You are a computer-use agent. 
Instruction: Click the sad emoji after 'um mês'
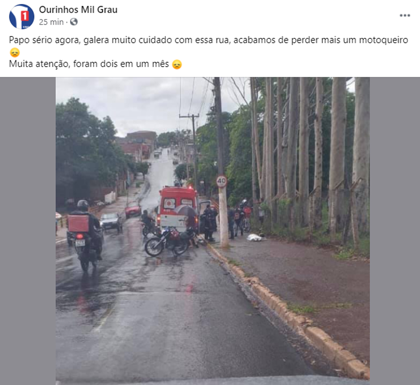177,64
